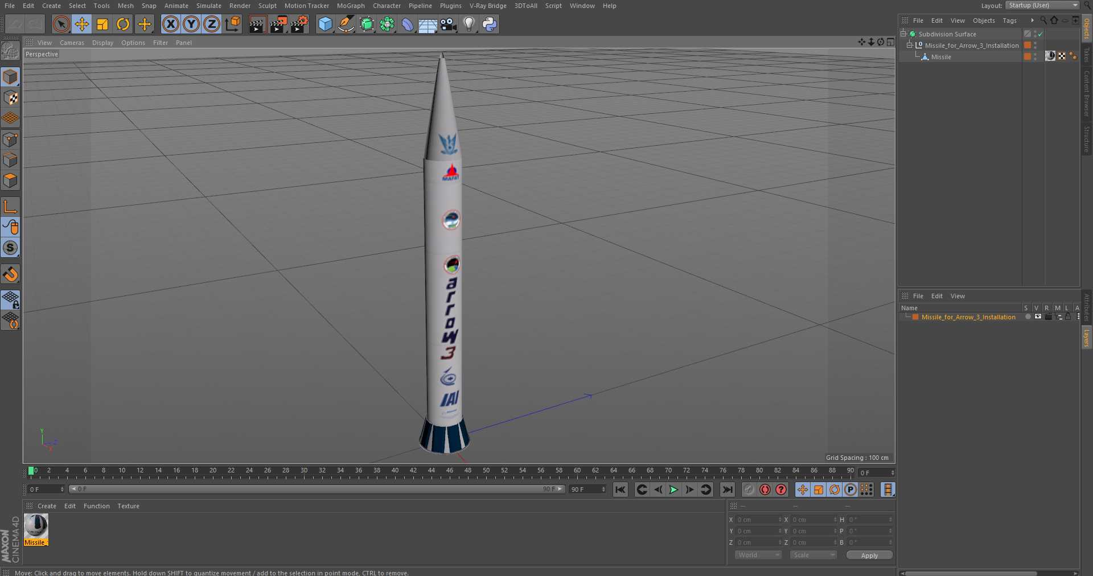Viewport: 1093px width, 576px height.
Task: Open the Edit Render Settings icon
Action: point(299,24)
